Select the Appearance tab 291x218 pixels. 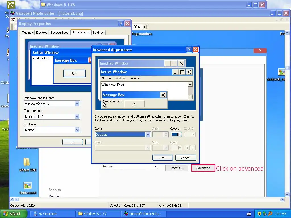click(x=81, y=32)
